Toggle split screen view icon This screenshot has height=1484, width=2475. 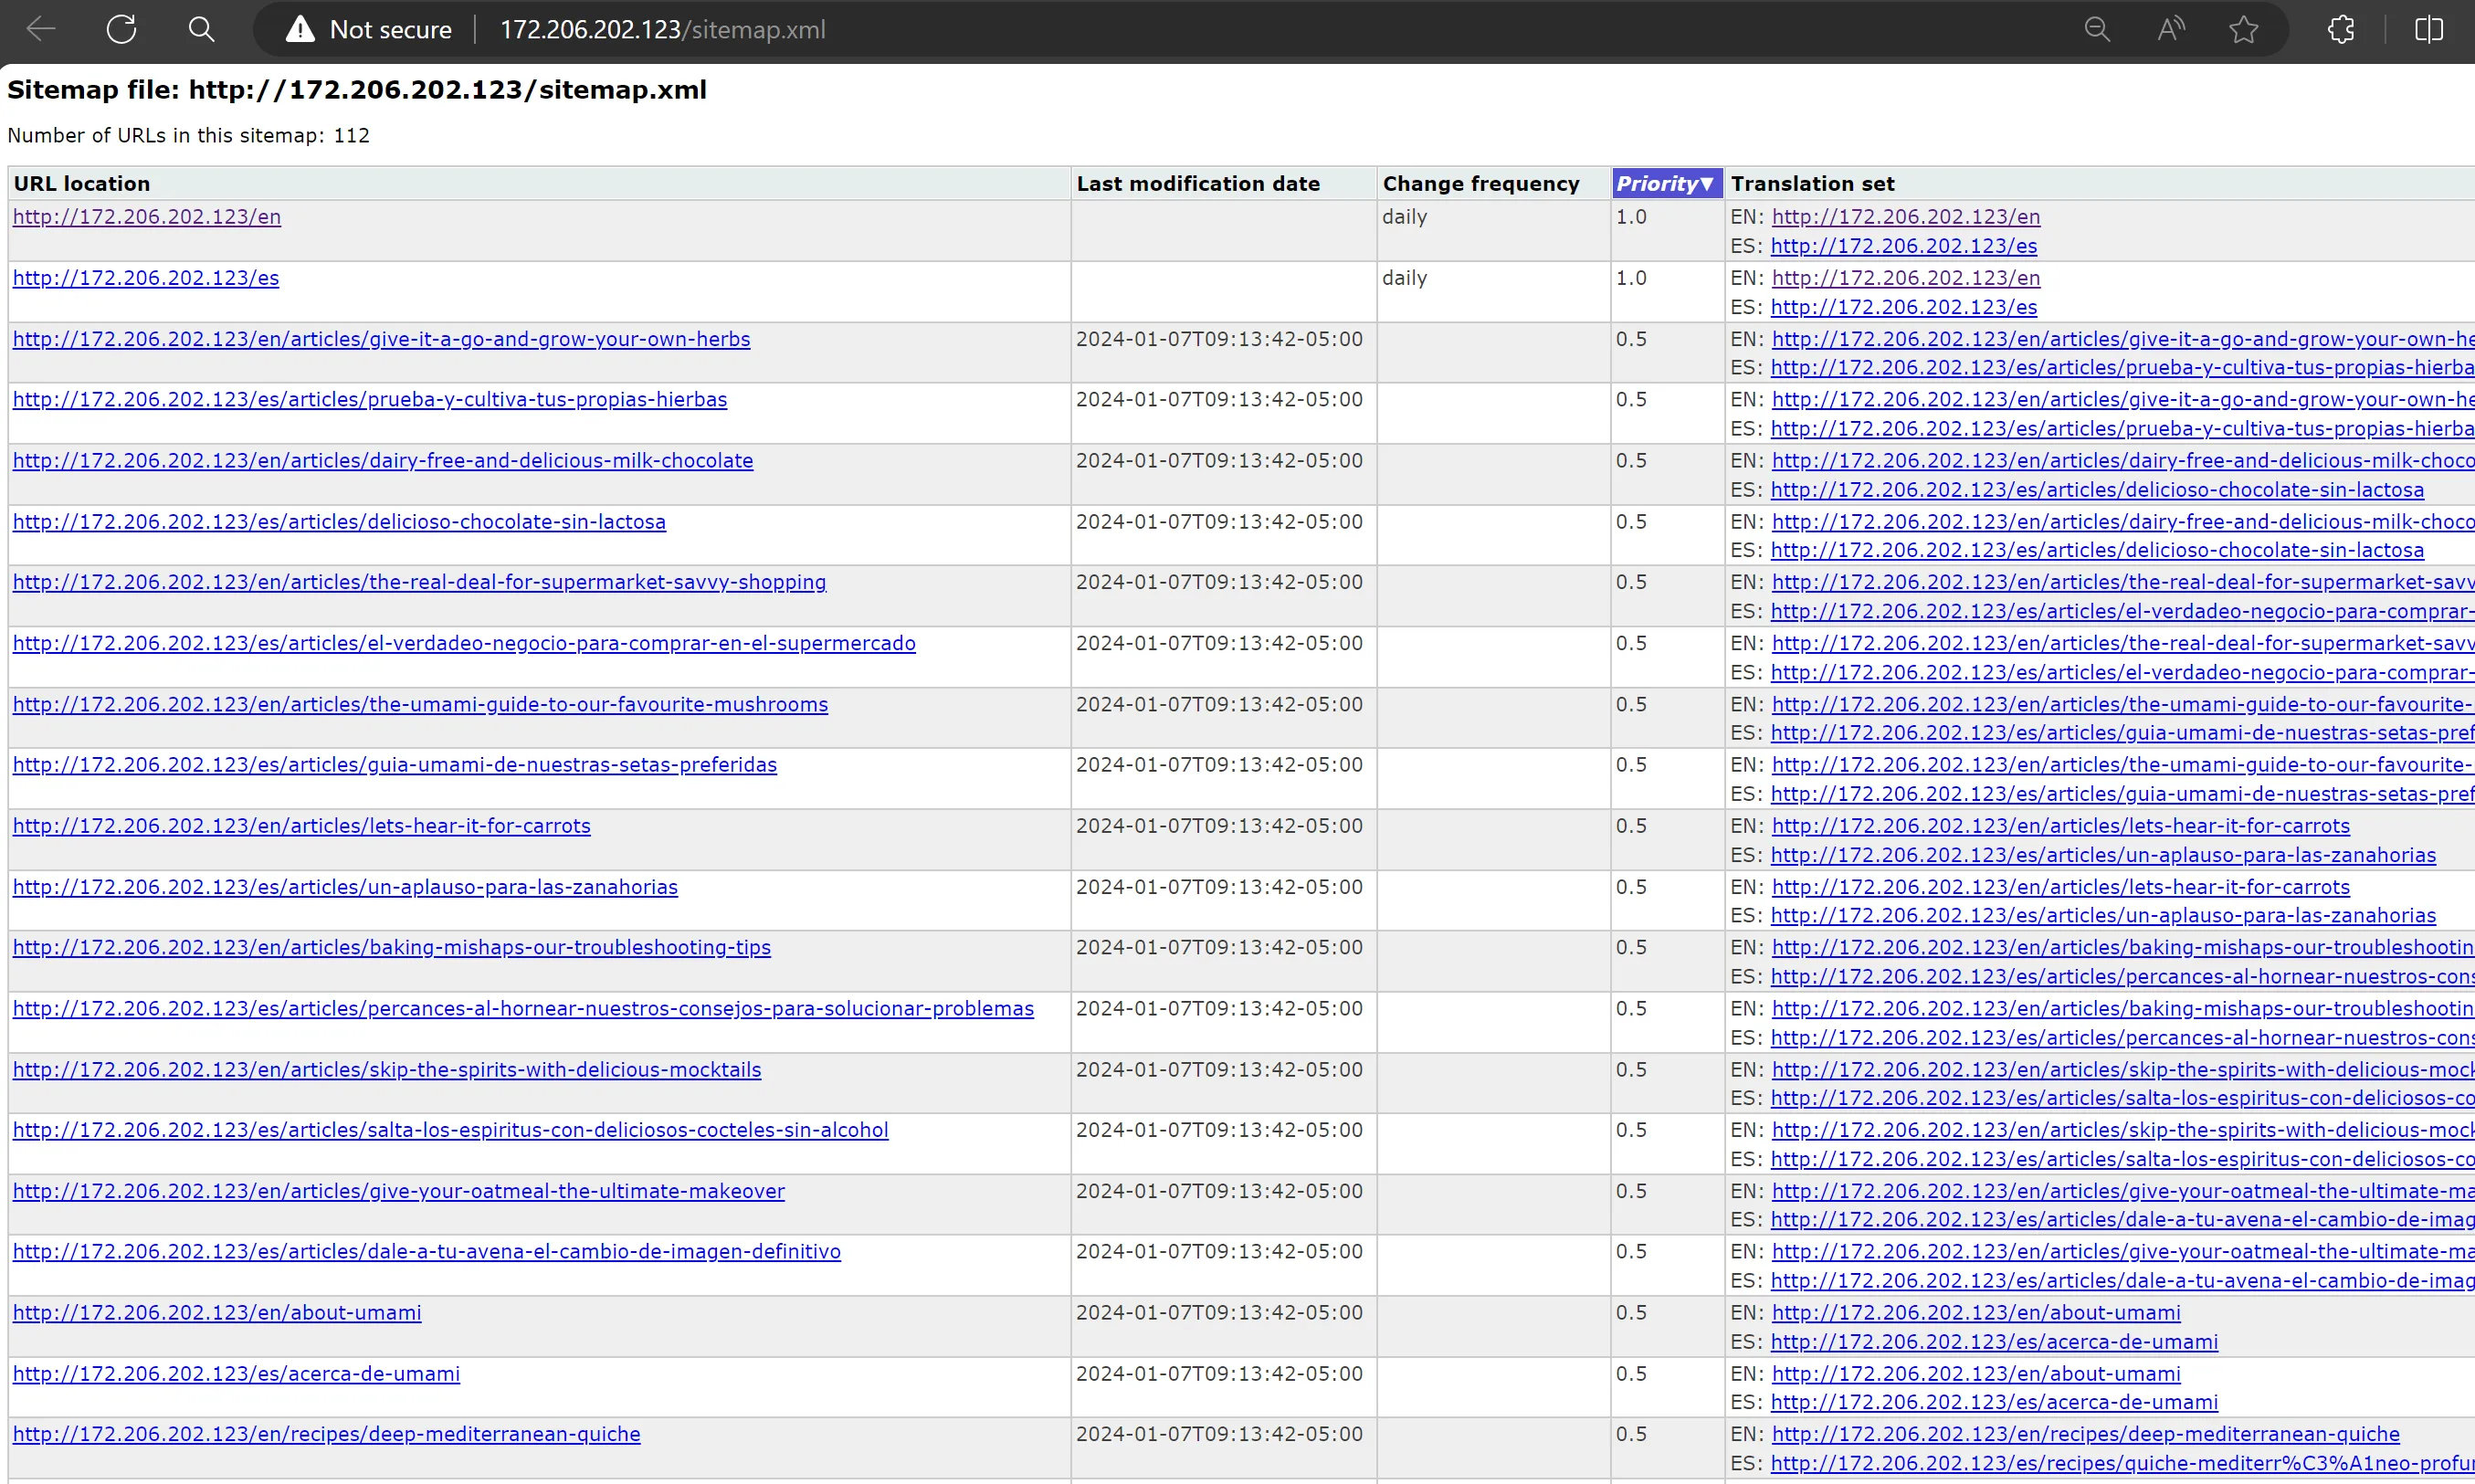2428,29
